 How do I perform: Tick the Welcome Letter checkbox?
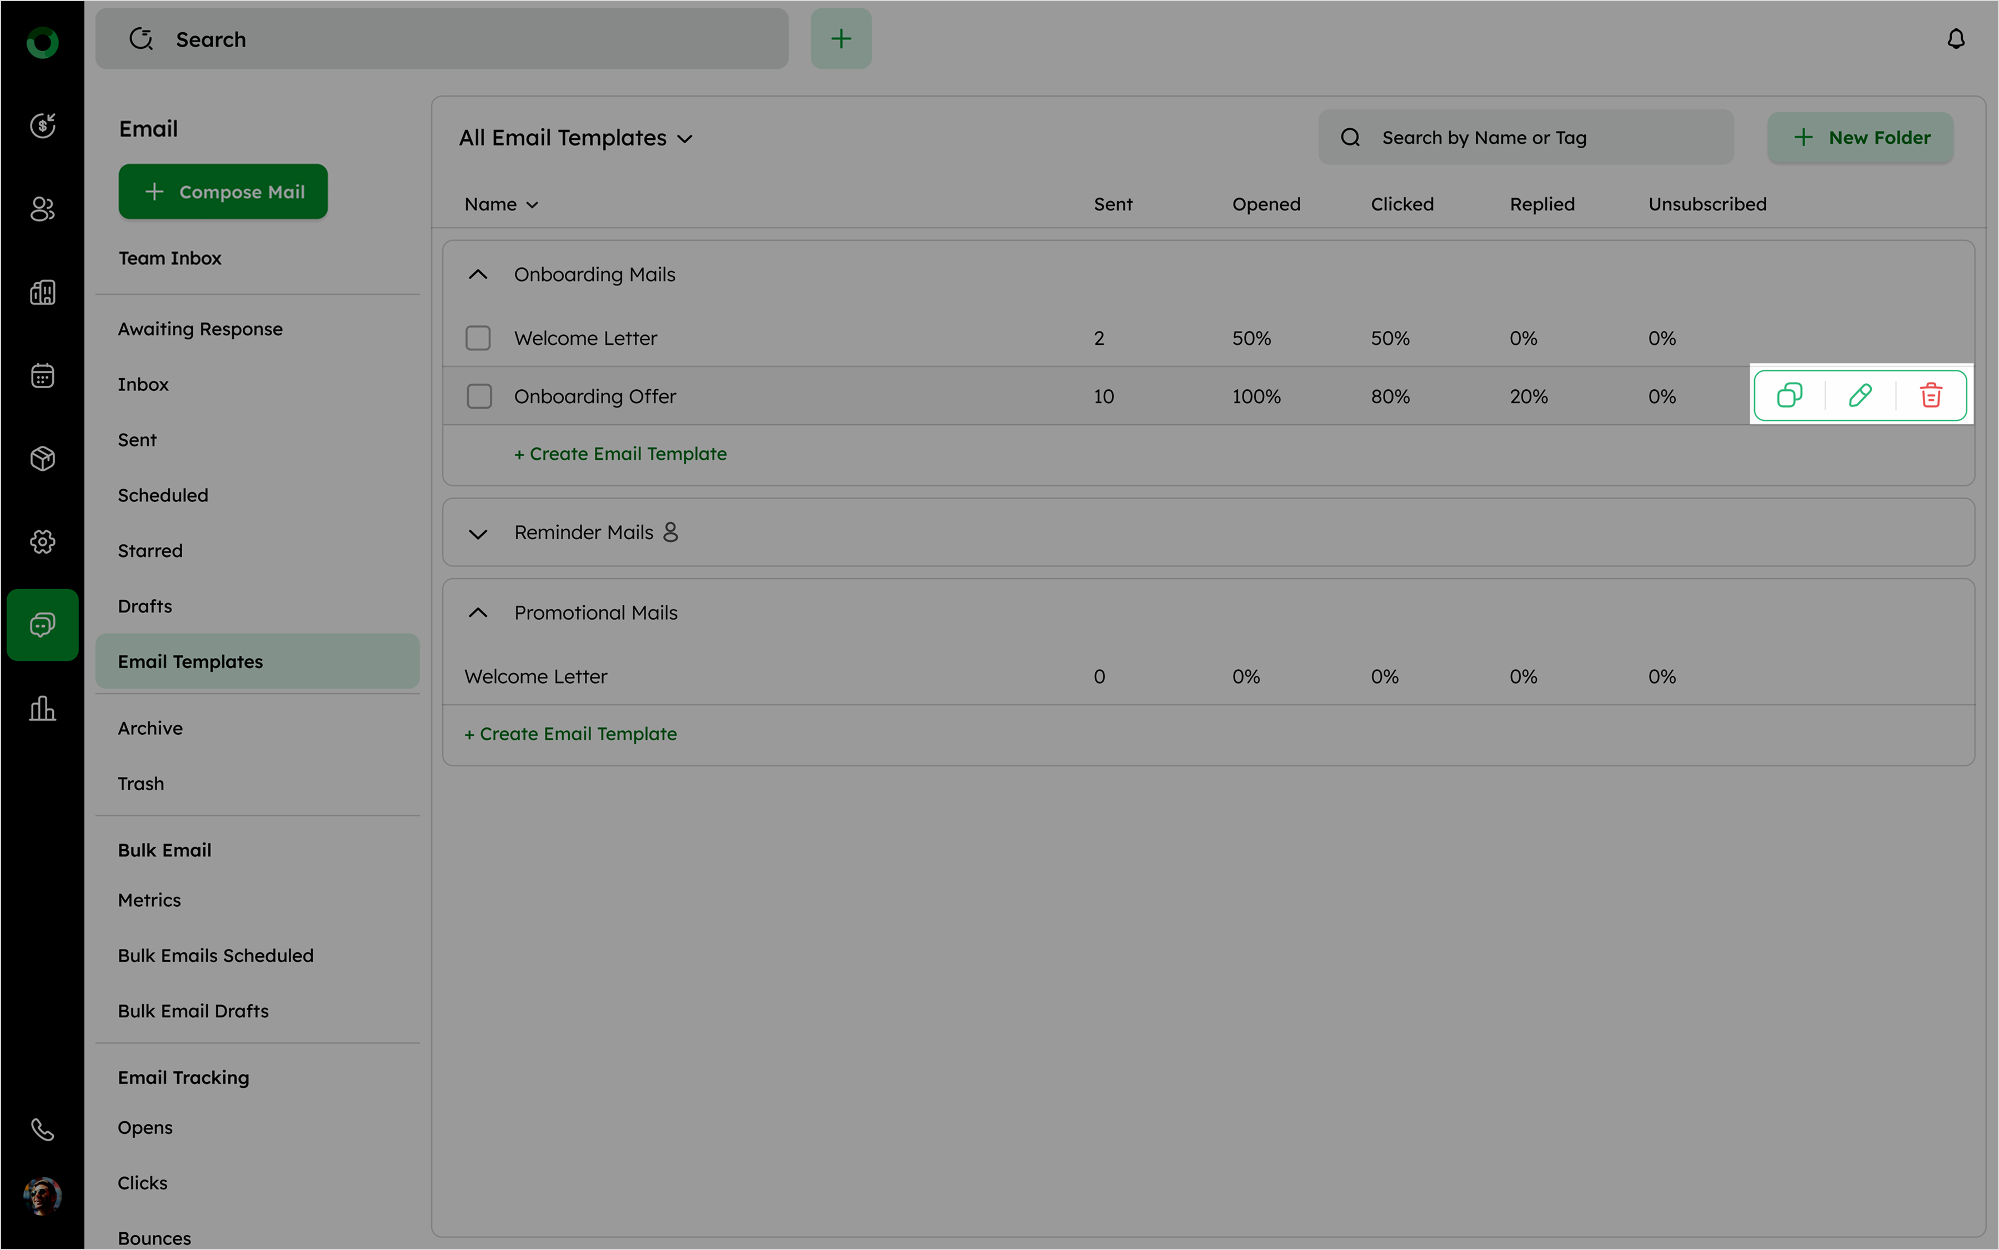(478, 338)
